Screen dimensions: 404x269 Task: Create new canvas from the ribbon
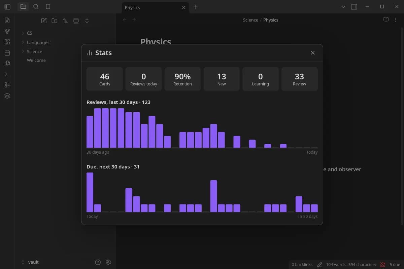[7, 42]
